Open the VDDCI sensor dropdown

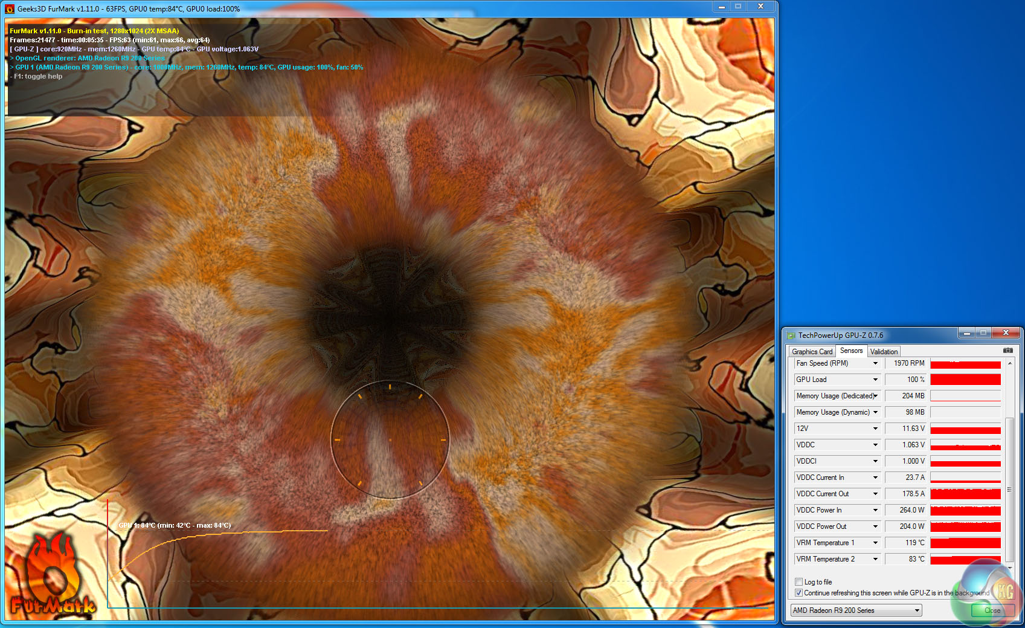click(875, 461)
